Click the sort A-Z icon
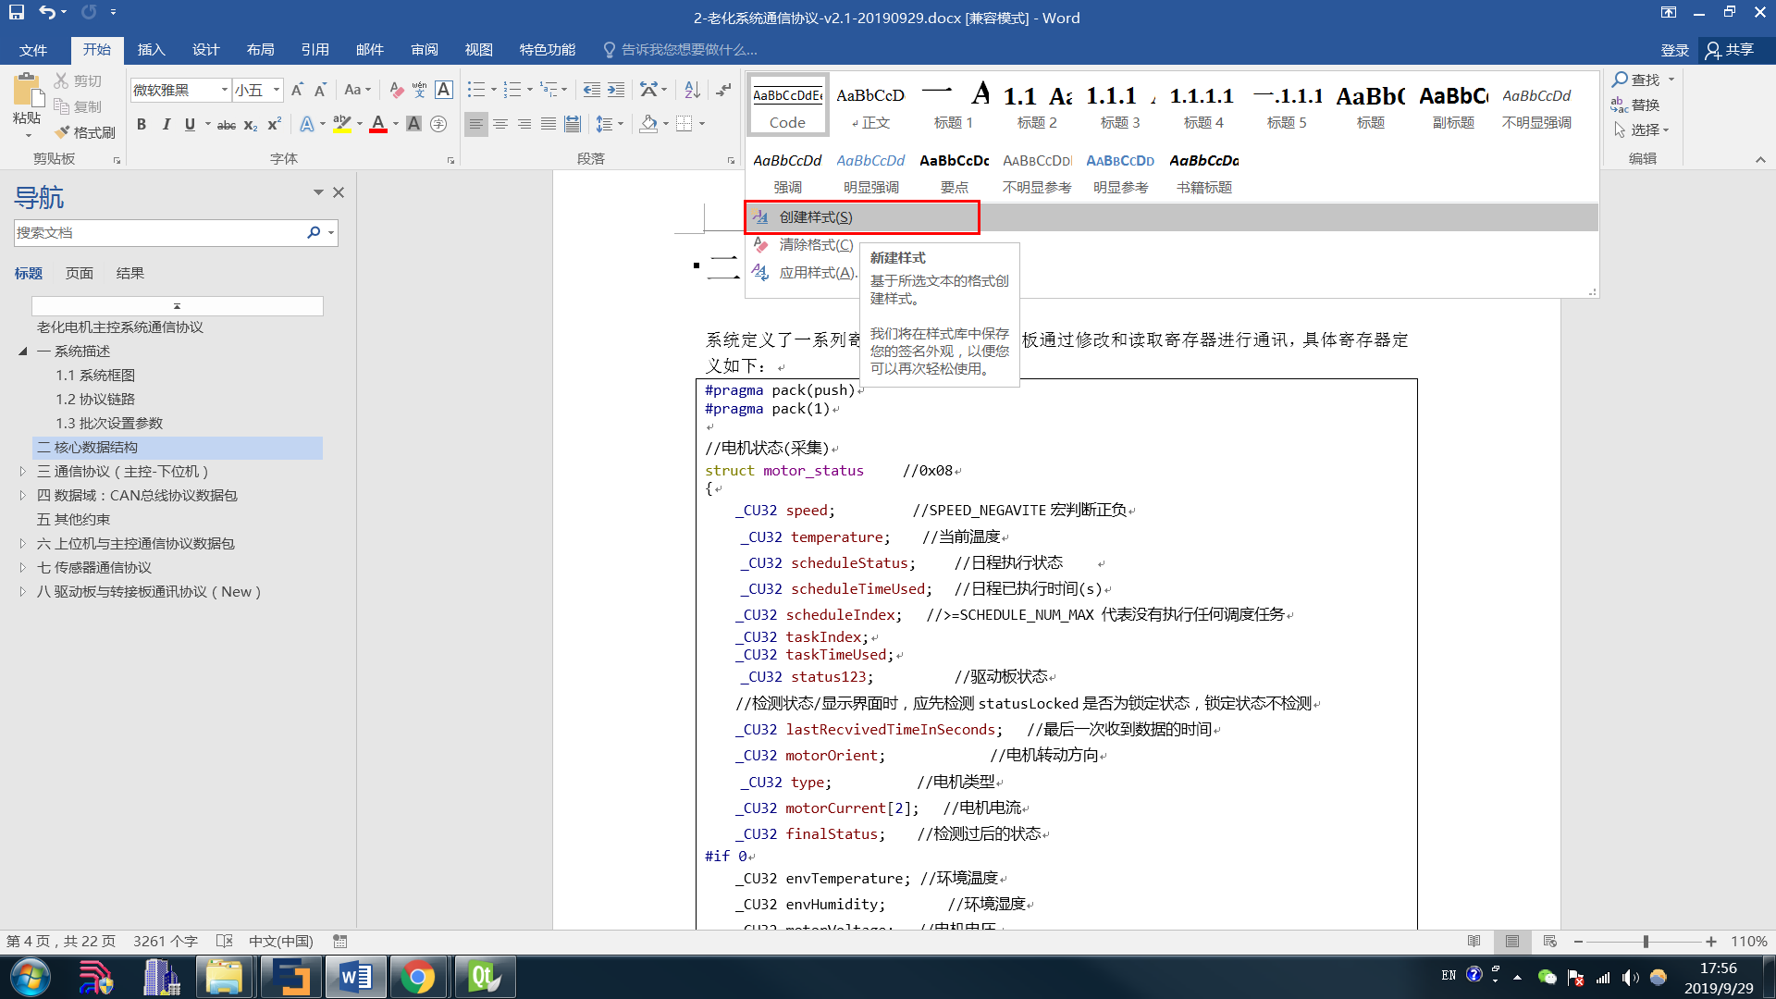Screen dimensions: 1776x999 (x=692, y=90)
